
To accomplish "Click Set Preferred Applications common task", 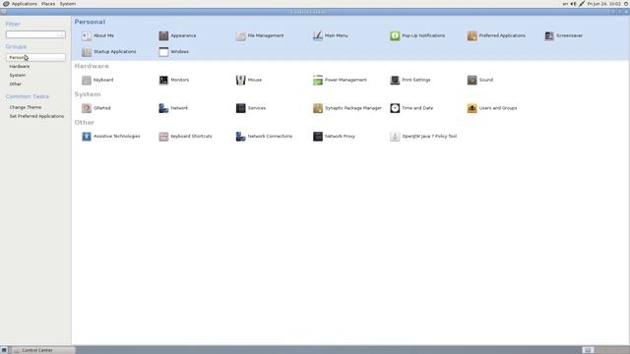I will click(36, 116).
